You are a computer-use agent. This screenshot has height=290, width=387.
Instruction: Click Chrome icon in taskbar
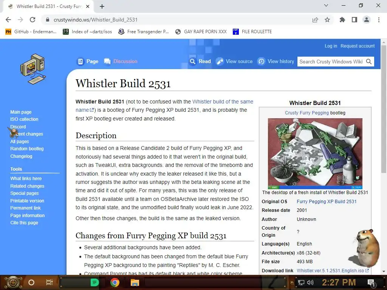point(115,282)
